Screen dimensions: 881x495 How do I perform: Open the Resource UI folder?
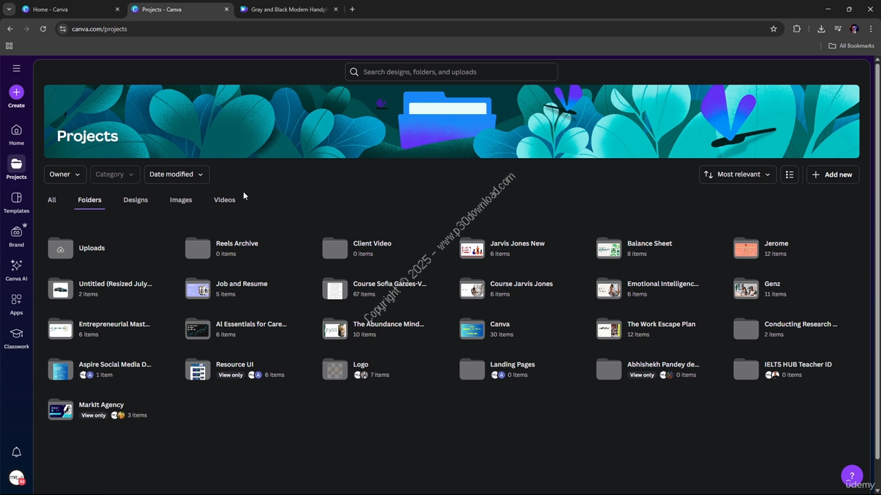tap(235, 369)
